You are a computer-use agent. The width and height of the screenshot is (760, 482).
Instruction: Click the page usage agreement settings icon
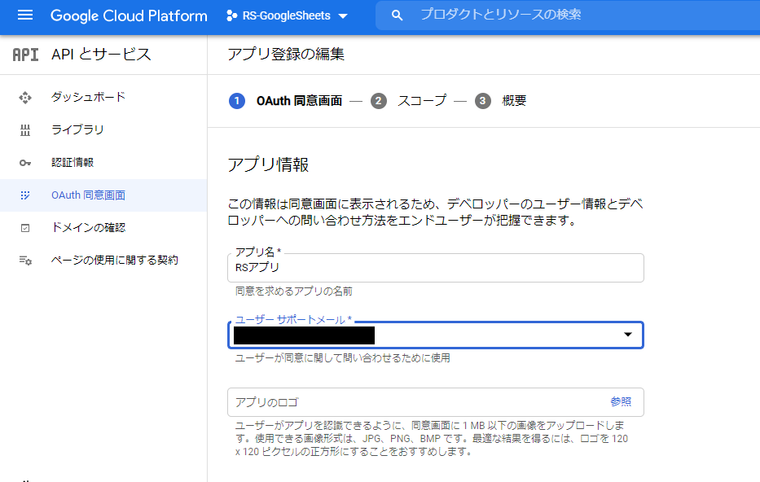coord(26,261)
